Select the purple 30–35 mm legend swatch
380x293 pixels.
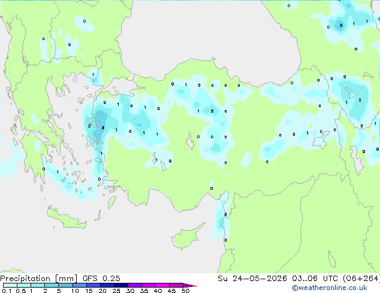tap(135, 285)
